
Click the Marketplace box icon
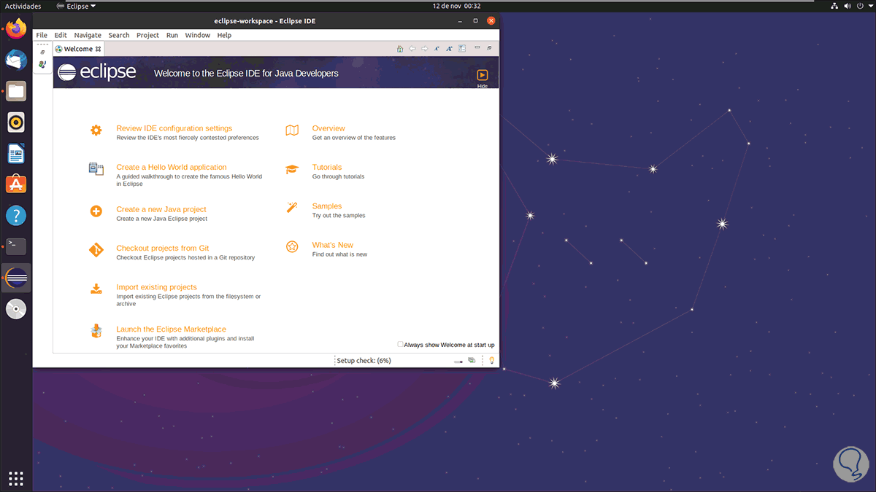tap(96, 332)
